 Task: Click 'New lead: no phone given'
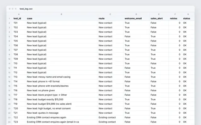point(41,90)
